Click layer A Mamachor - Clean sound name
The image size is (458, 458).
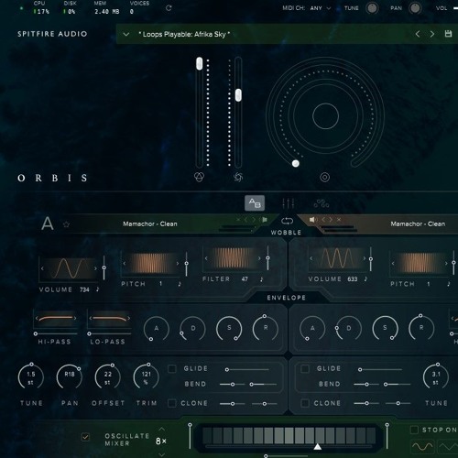[150, 224]
